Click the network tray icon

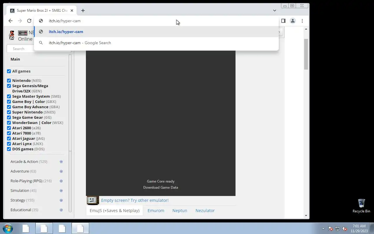click(x=337, y=228)
